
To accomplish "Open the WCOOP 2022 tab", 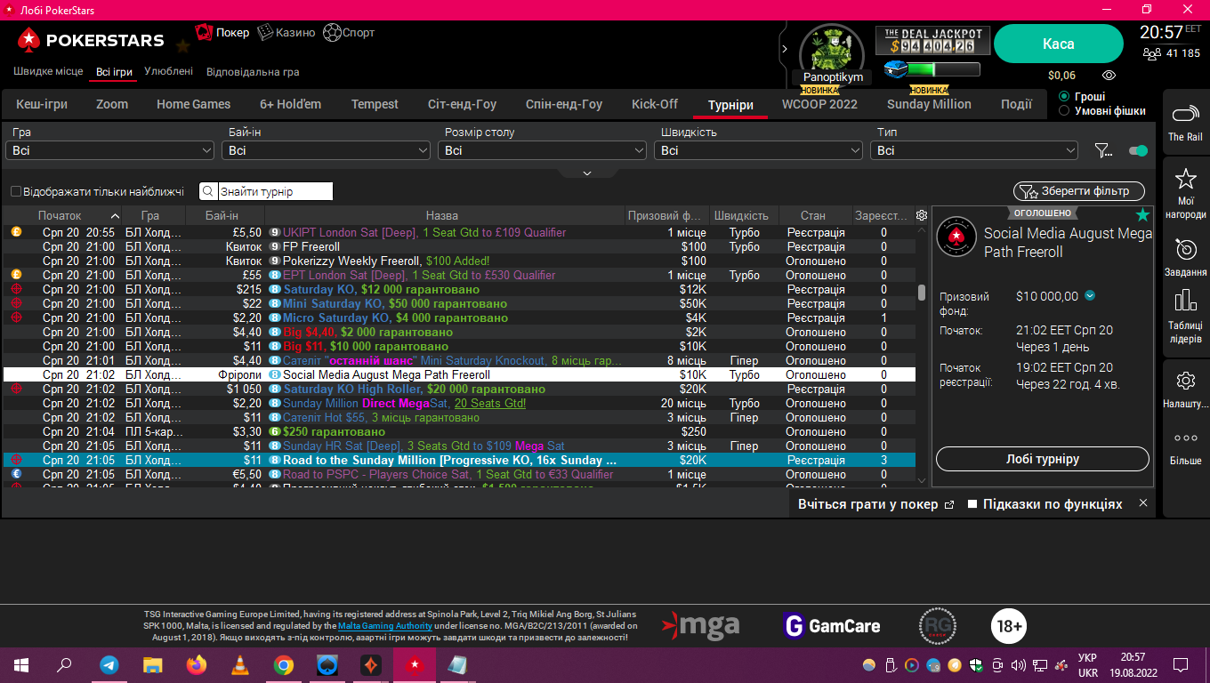I will (x=819, y=104).
